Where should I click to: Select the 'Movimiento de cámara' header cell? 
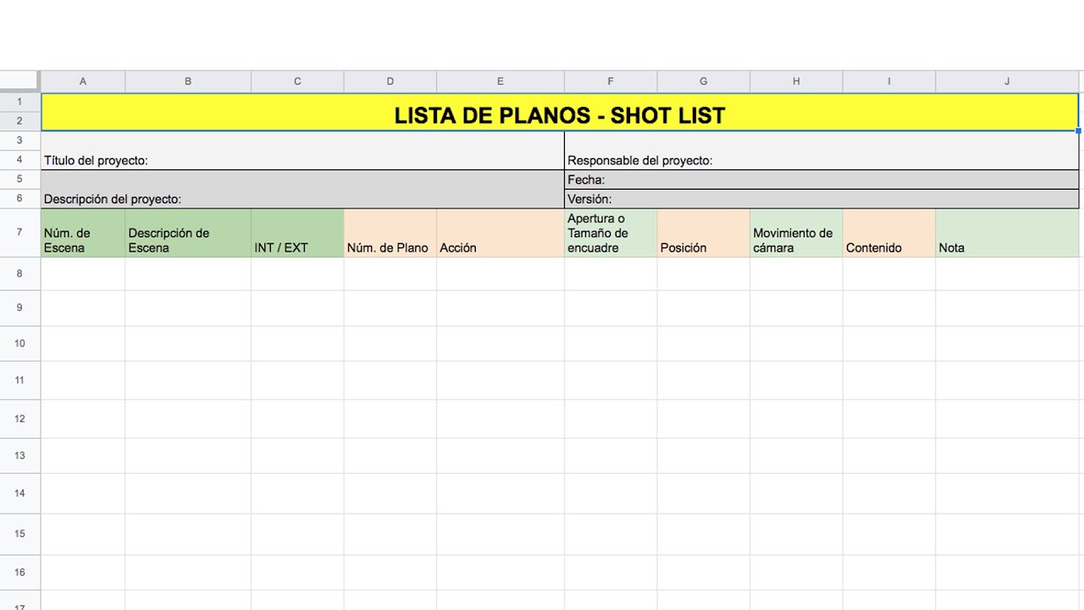796,233
